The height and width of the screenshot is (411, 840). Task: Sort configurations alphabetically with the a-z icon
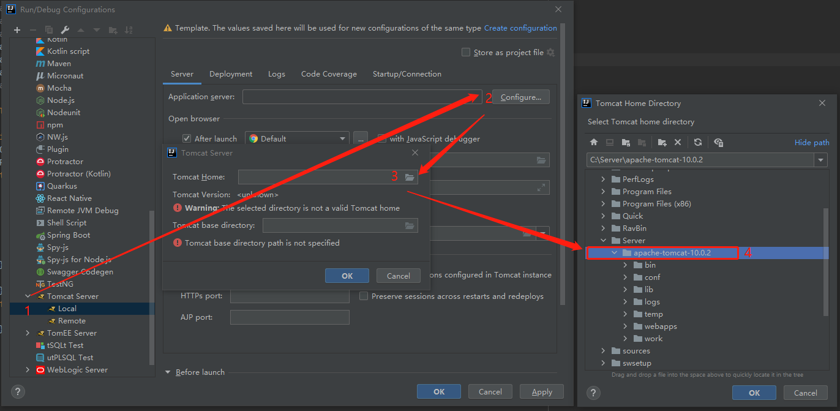click(x=129, y=30)
